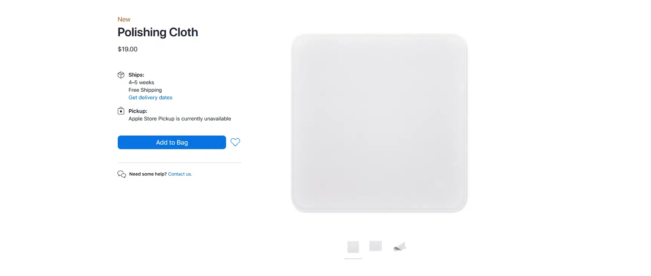Screen dimensions: 651x276
Task: Click the shipping box icon beside Ships
Action: [x=121, y=75]
